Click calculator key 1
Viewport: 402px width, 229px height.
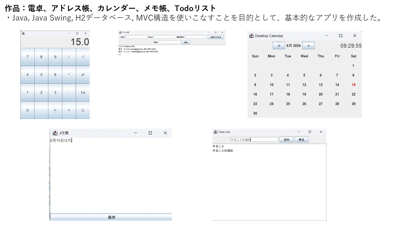(x=28, y=92)
